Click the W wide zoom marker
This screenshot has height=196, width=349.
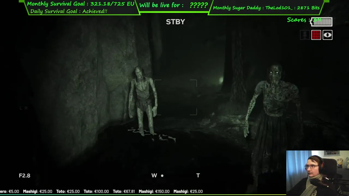point(154,176)
